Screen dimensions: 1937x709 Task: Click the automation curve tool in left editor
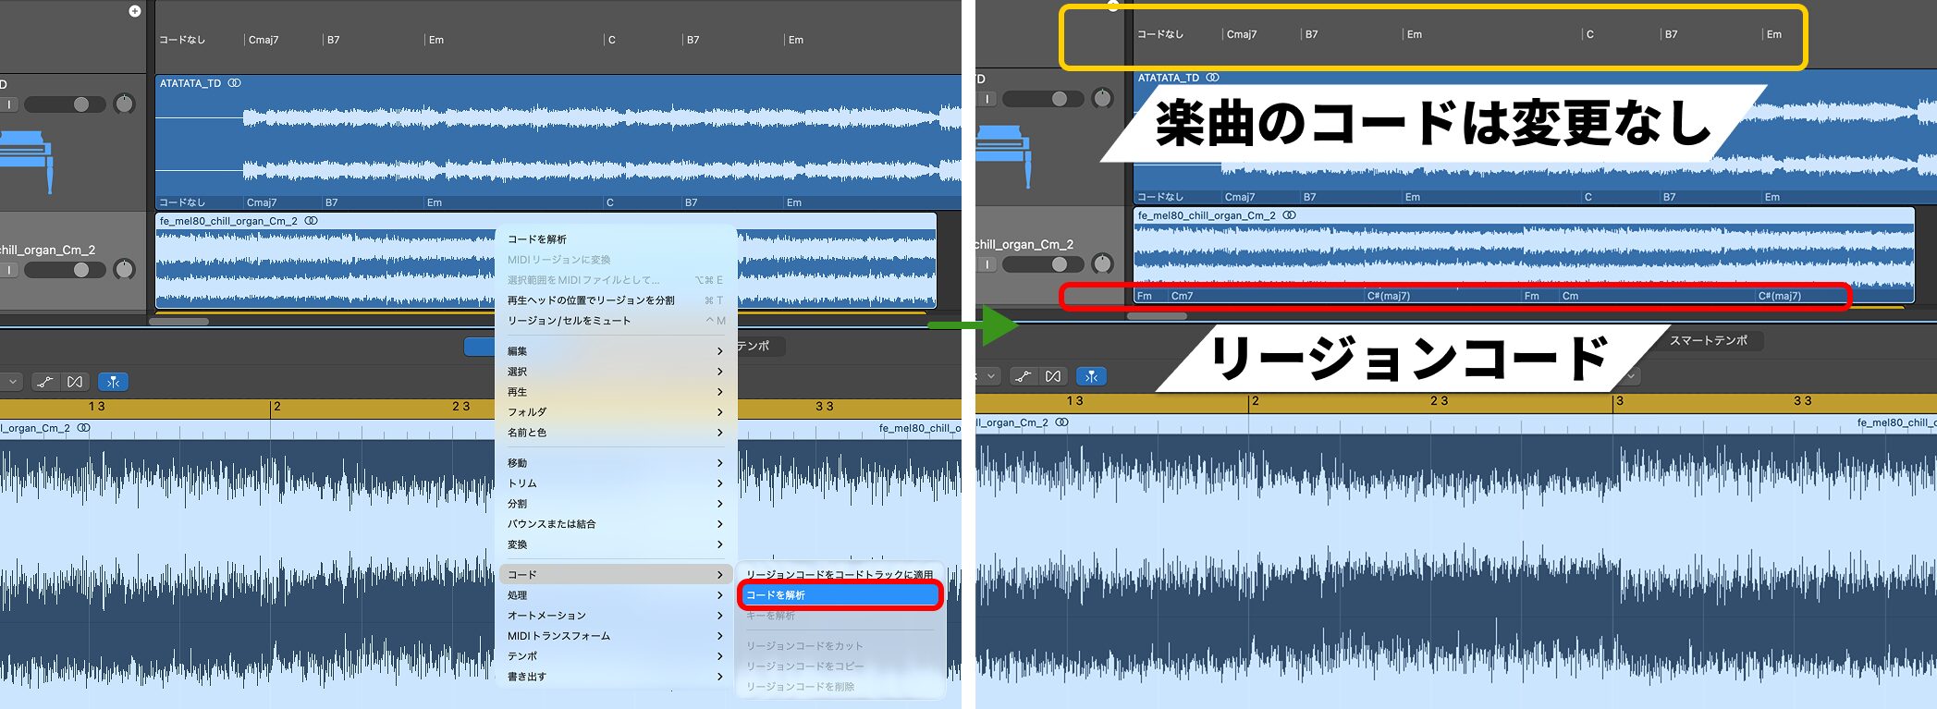[45, 382]
